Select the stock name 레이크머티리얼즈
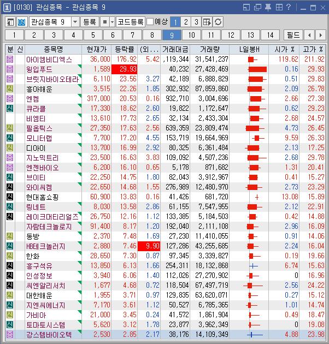The height and width of the screenshot is (344, 329). (52, 217)
